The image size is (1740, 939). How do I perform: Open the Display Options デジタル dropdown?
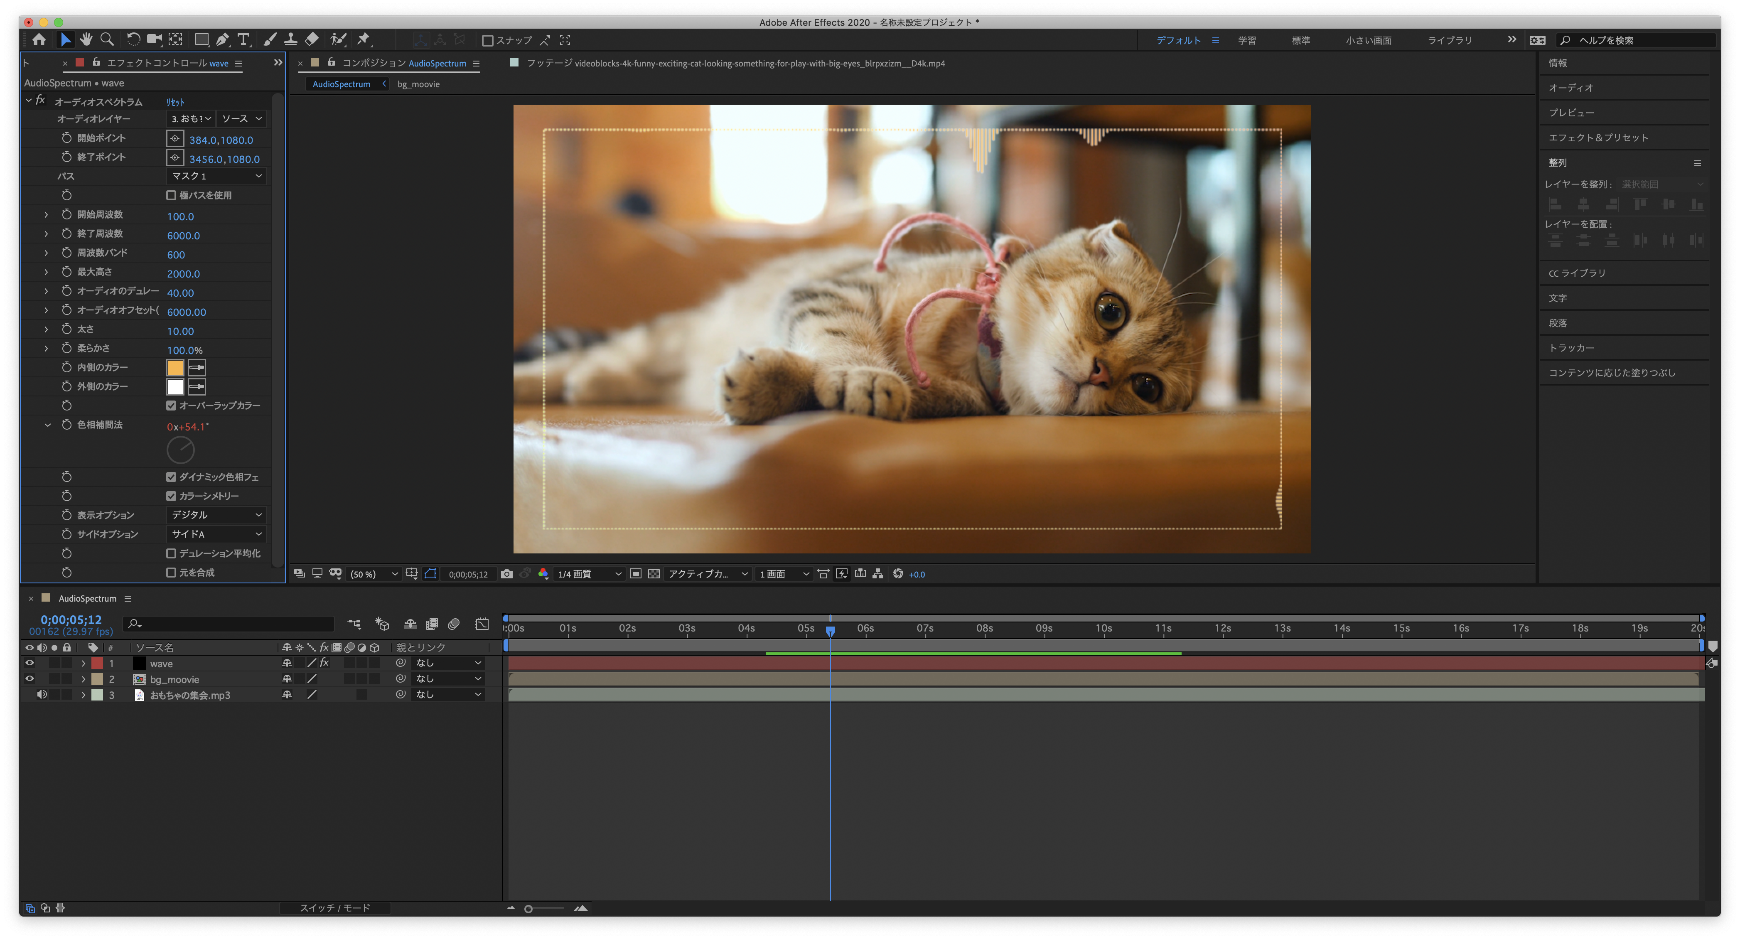(x=216, y=516)
